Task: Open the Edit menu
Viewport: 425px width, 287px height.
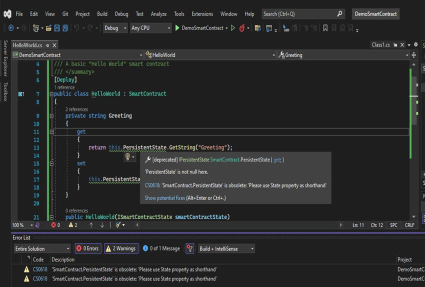Action: [x=34, y=14]
